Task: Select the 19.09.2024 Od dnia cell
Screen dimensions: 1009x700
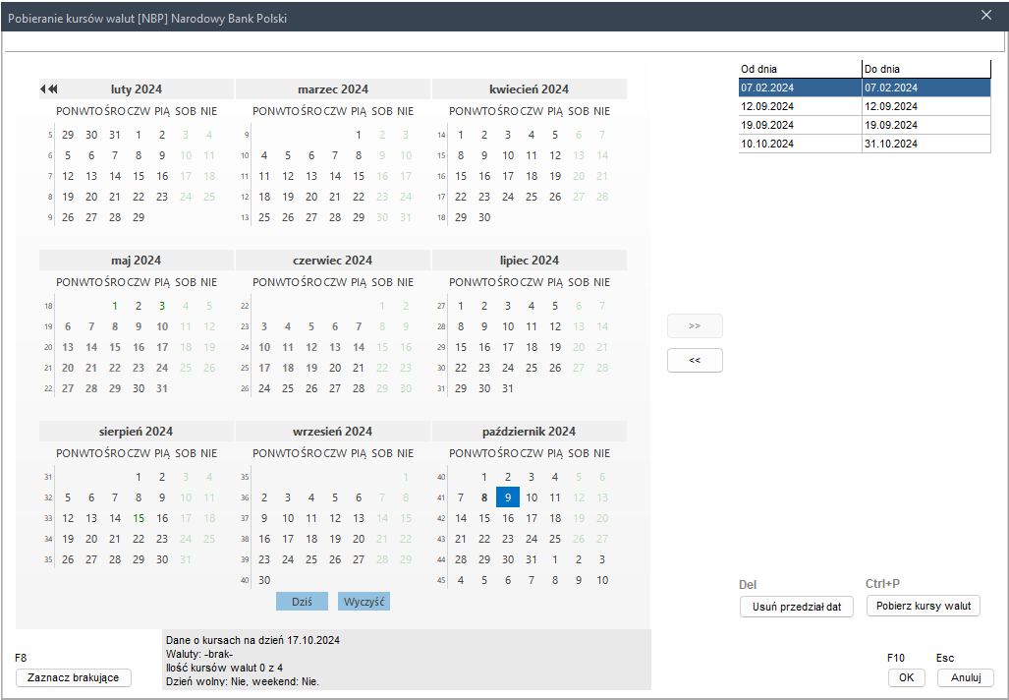Action: pos(800,125)
